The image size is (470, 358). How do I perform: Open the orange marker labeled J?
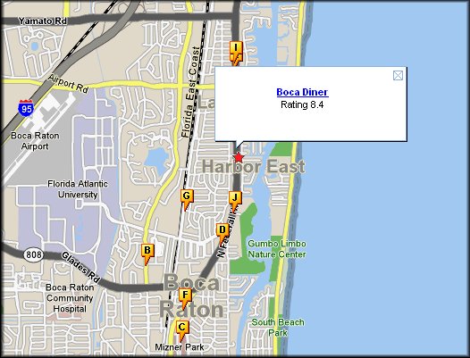(x=235, y=201)
